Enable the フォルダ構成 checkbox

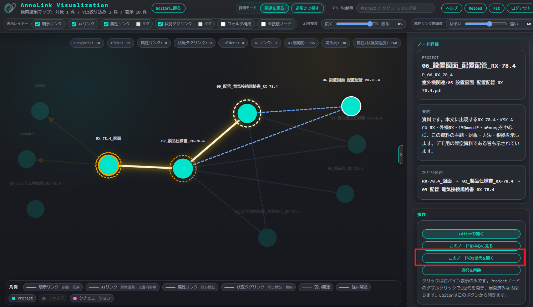click(223, 24)
